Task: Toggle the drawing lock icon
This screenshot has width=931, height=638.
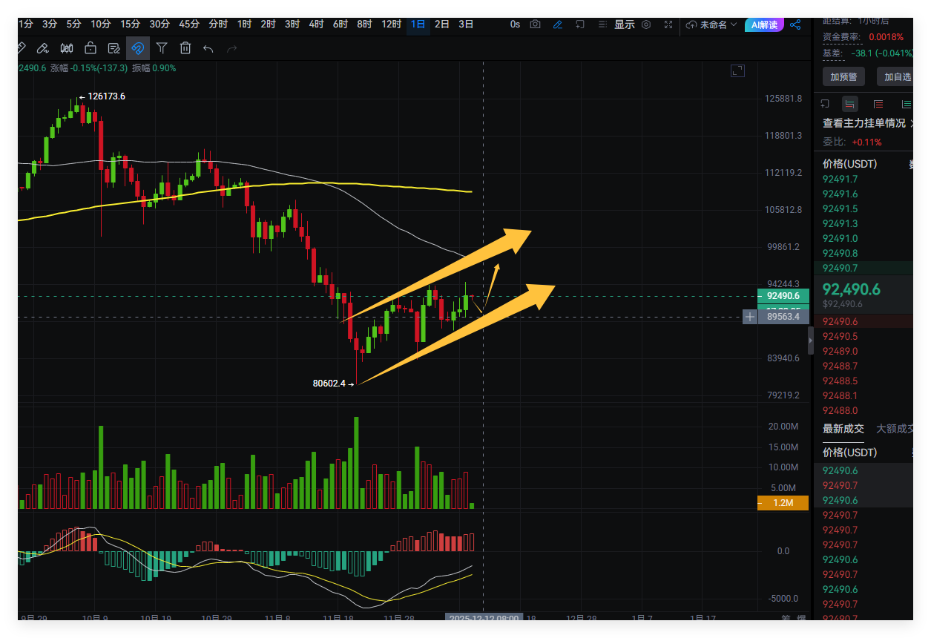Action: pyautogui.click(x=91, y=49)
